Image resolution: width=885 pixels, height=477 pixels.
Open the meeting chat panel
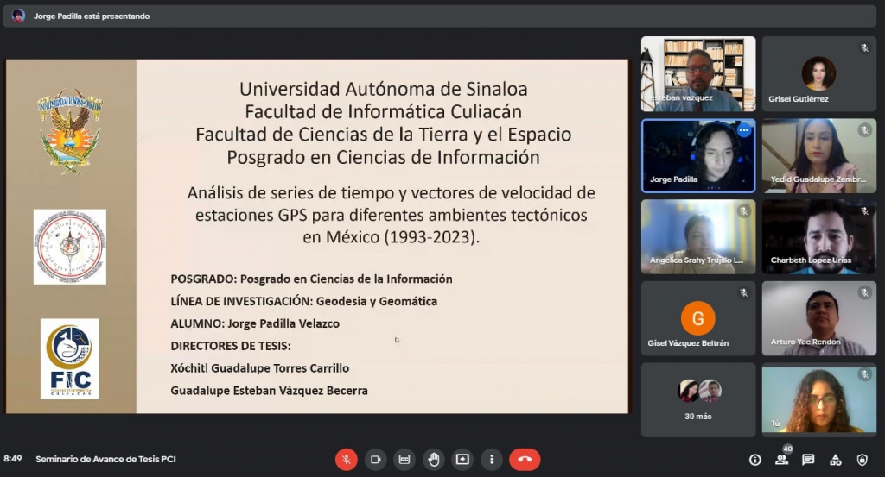point(808,460)
